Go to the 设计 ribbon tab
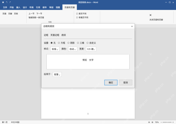Image resolution: width=176 pixels, height=124 pixels. [25, 8]
